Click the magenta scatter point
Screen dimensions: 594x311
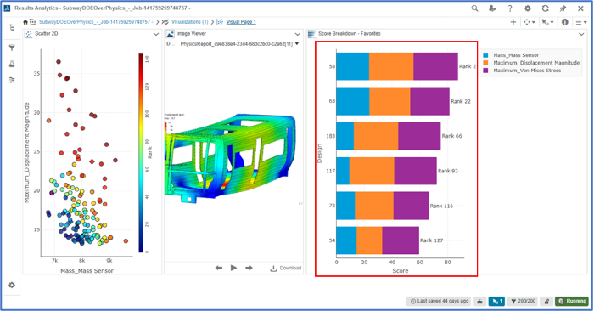point(52,193)
